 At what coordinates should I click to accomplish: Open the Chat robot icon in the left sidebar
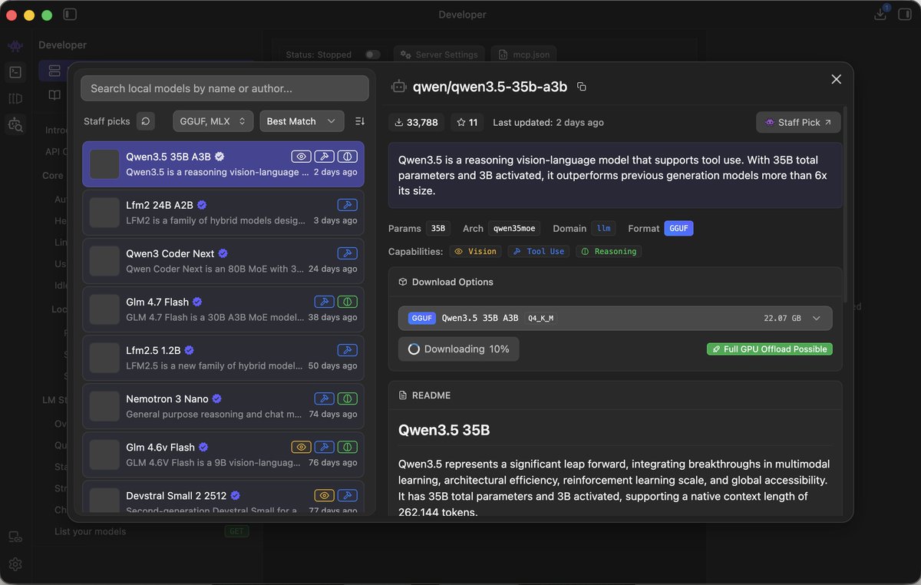[x=15, y=47]
